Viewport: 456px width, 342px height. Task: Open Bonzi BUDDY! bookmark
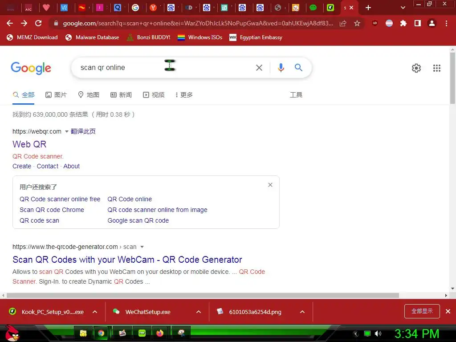click(149, 37)
